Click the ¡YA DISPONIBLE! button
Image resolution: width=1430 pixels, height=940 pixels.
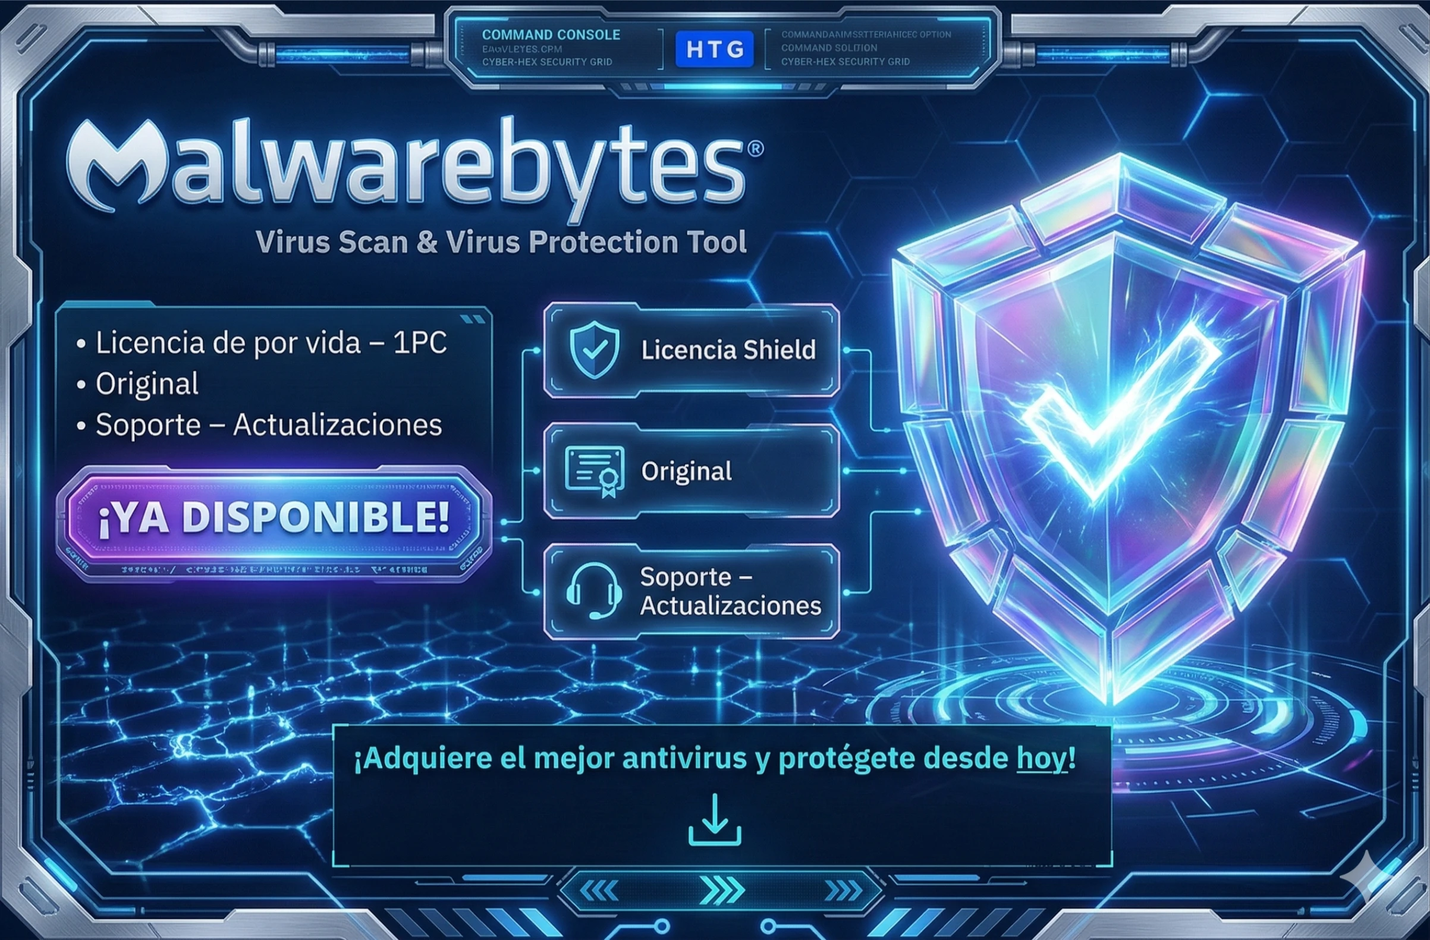[275, 518]
